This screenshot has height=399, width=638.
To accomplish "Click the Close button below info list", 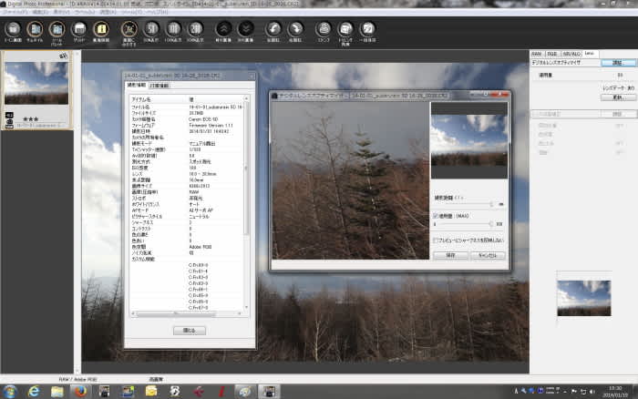I will 190,331.
